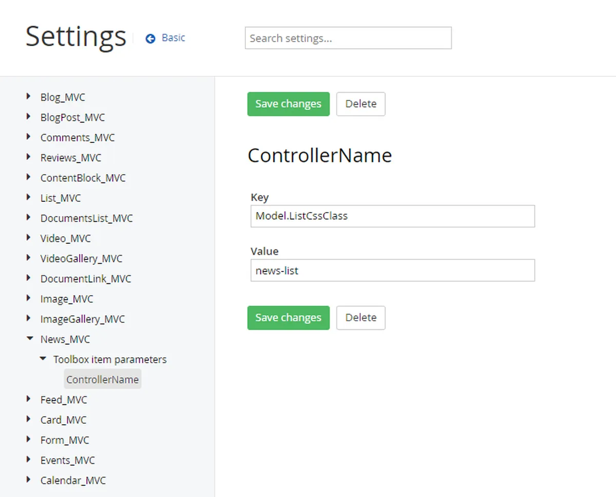The height and width of the screenshot is (497, 616).
Task: Select the Comments_MVC settings entry
Action: [x=78, y=137]
